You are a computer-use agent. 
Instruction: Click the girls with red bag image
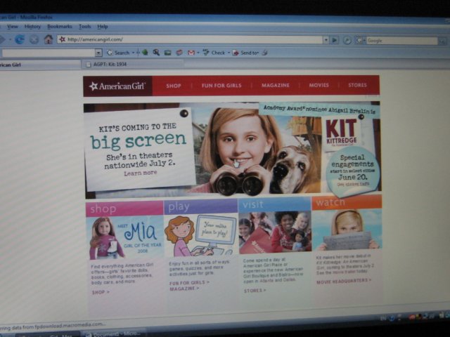point(275,232)
